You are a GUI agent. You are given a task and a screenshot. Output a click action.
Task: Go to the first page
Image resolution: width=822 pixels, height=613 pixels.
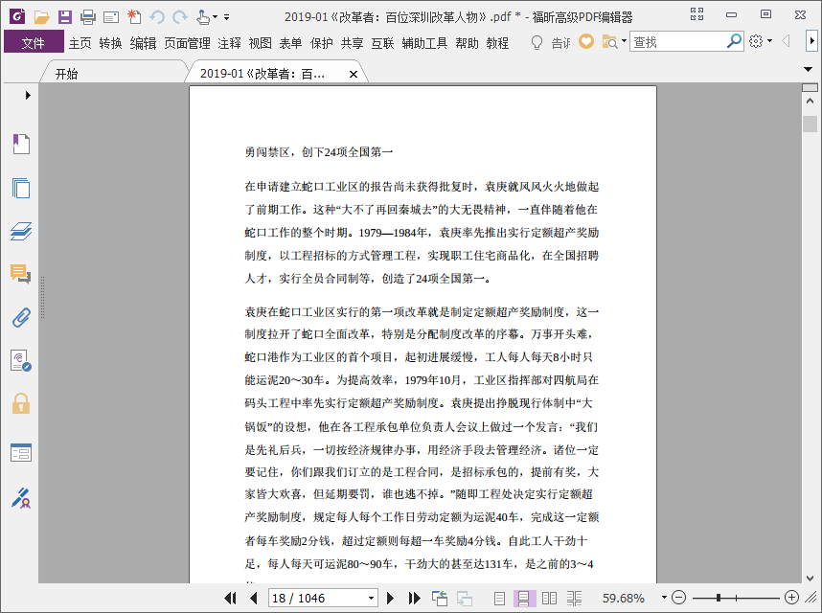(230, 598)
